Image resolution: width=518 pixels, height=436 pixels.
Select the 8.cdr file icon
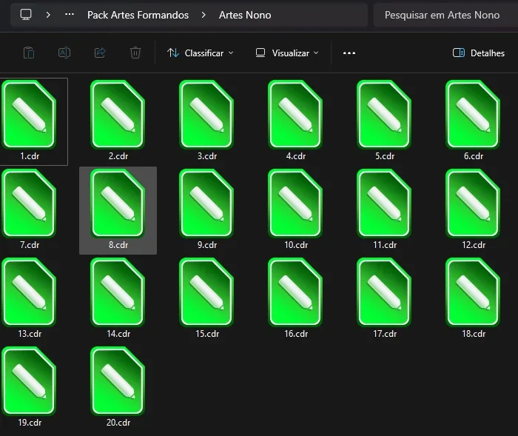(x=118, y=203)
